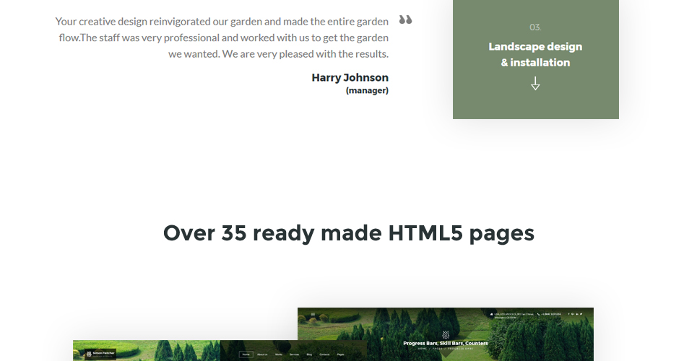Click the Twitter icon in preview header
This screenshot has height=361, width=697.
581,314
